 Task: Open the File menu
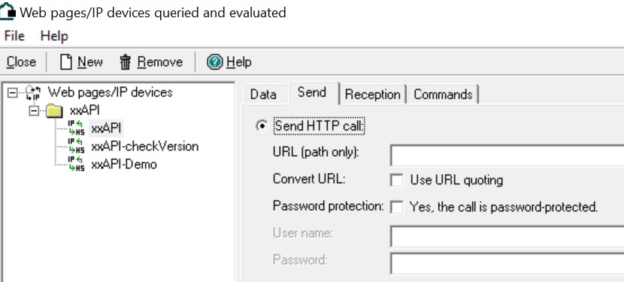click(14, 36)
